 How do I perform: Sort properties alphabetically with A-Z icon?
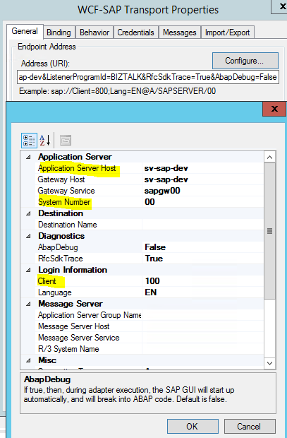click(x=45, y=140)
